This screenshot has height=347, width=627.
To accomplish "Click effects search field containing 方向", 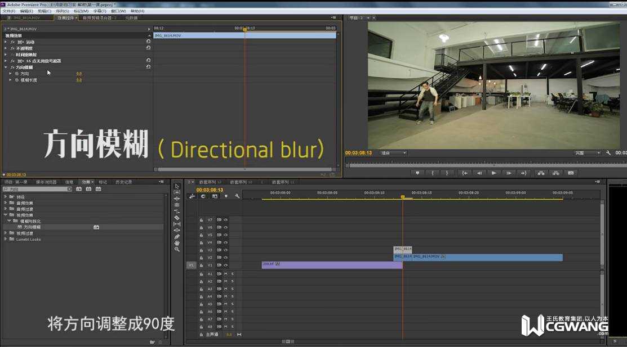I will (37, 189).
